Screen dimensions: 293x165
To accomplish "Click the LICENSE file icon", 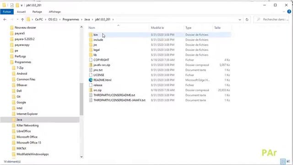I will (x=91, y=75).
